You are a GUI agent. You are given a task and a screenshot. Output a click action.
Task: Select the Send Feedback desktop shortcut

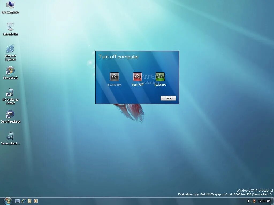[10, 117]
